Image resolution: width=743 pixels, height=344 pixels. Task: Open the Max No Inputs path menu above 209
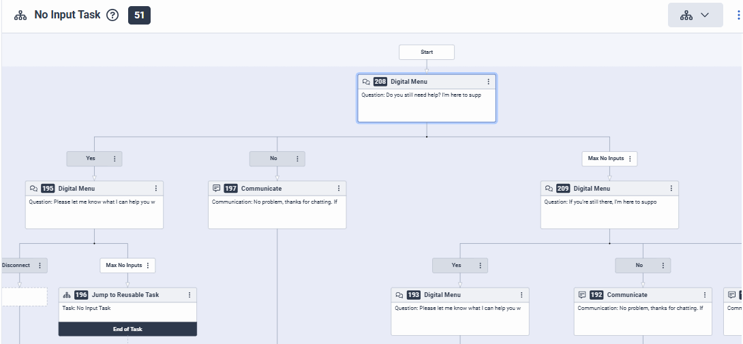tap(630, 159)
